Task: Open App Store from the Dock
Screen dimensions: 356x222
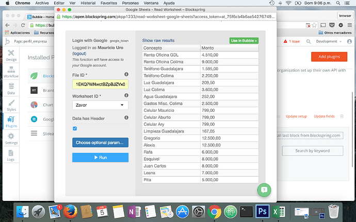Action: (182, 211)
